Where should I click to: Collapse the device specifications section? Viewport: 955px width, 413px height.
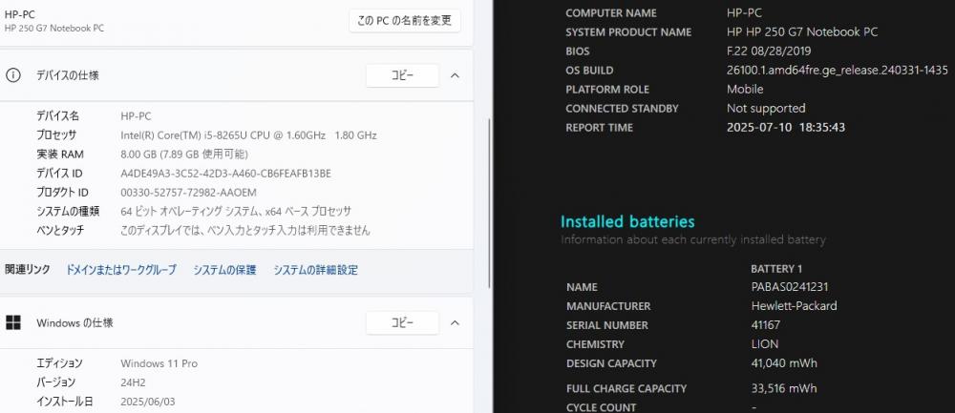pos(455,75)
